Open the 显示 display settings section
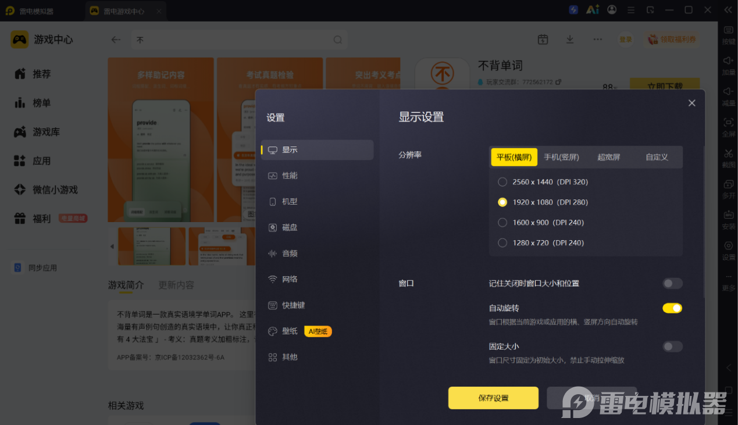Screen dimensions: 738x425 (317, 150)
